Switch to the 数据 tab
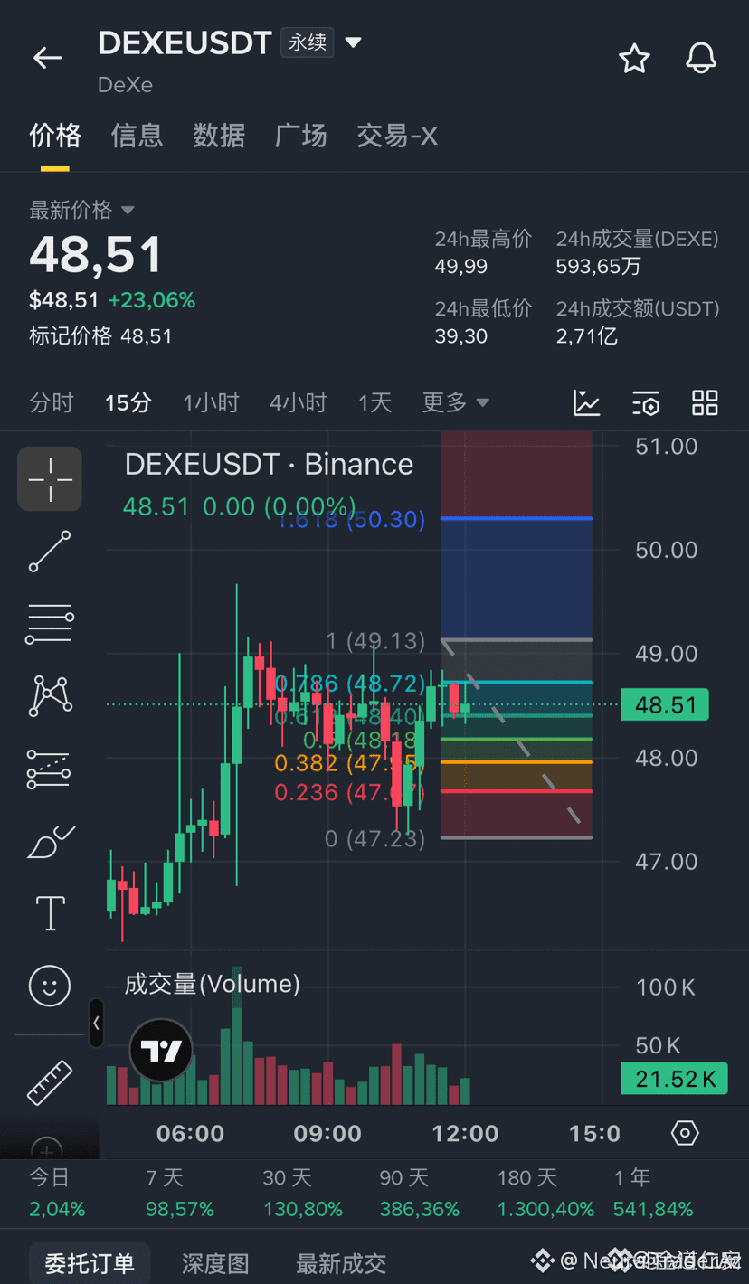This screenshot has height=1284, width=749. 219,136
